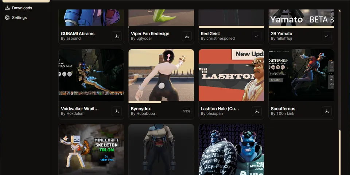Click the Red Geist mod title

210,34
